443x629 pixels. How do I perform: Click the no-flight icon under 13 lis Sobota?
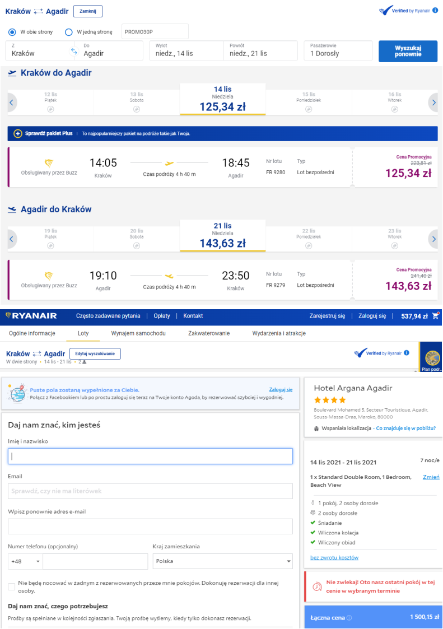pyautogui.click(x=137, y=109)
